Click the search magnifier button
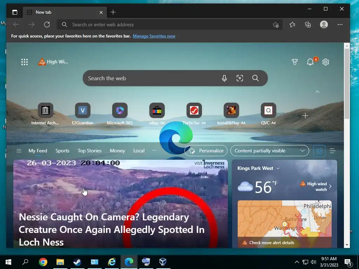This screenshot has width=359, height=269. 256,78
